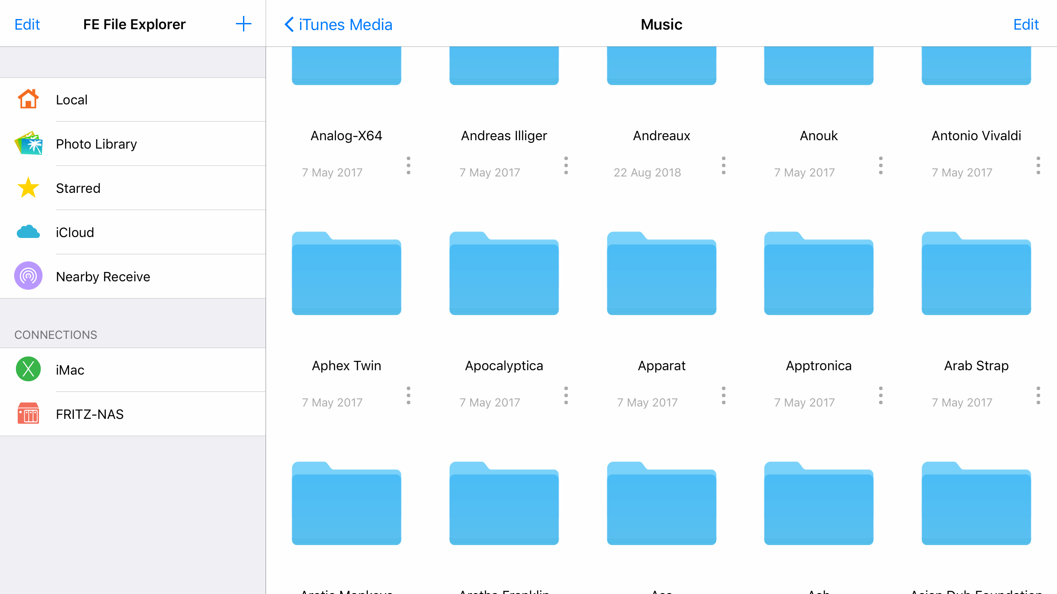
Task: Open the Nearby Receive icon
Action: (28, 276)
